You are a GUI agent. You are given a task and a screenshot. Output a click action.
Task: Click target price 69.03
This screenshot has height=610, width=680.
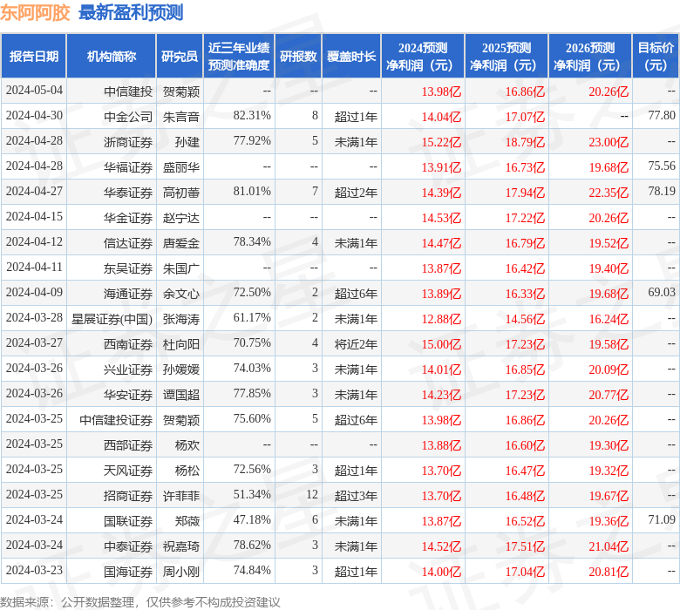pyautogui.click(x=662, y=292)
